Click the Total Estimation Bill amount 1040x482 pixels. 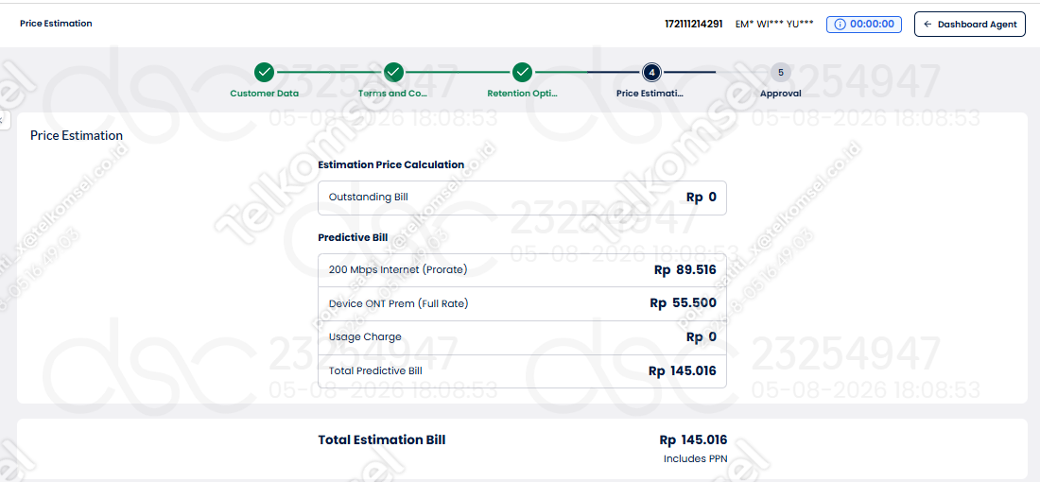tap(693, 439)
